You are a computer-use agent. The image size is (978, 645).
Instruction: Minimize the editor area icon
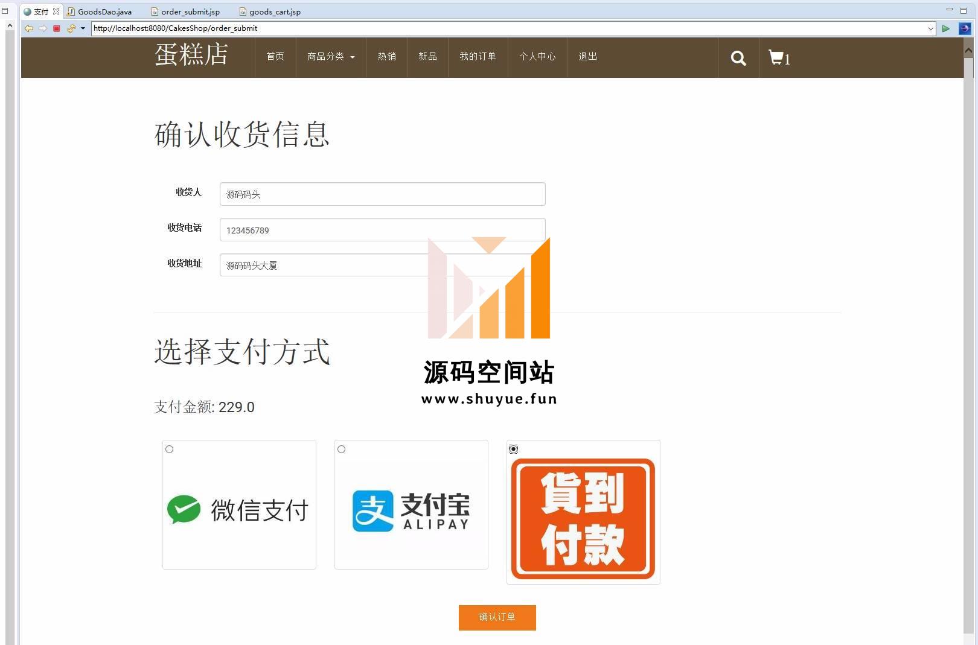(949, 10)
